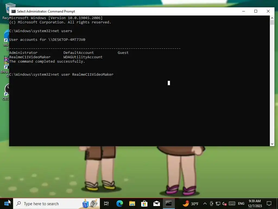Show hidden system tray icons
This screenshot has width=278, height=209.
pyautogui.click(x=205, y=204)
